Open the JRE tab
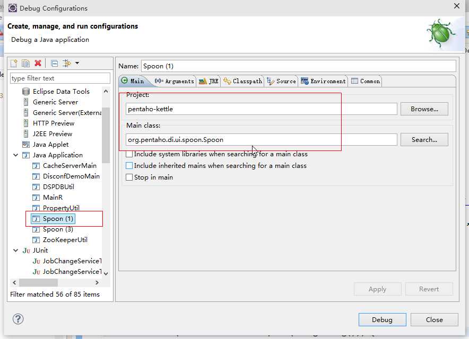This screenshot has width=469, height=339. pos(209,81)
